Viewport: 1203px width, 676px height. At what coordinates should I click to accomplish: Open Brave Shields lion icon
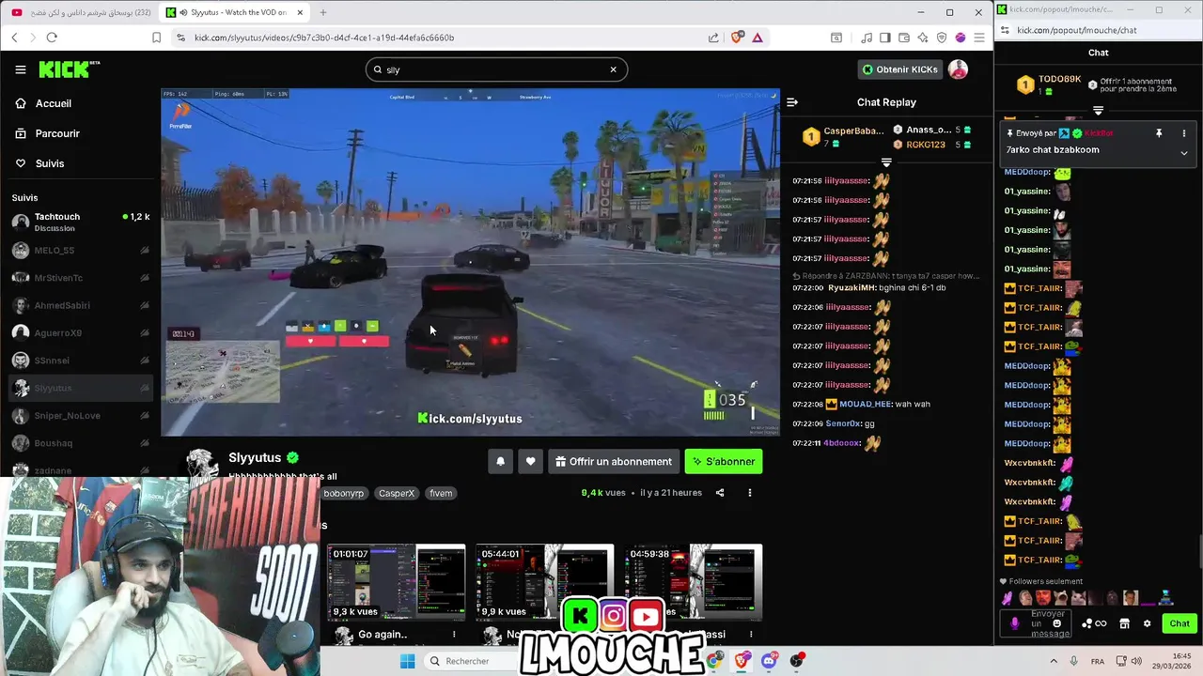[737, 38]
